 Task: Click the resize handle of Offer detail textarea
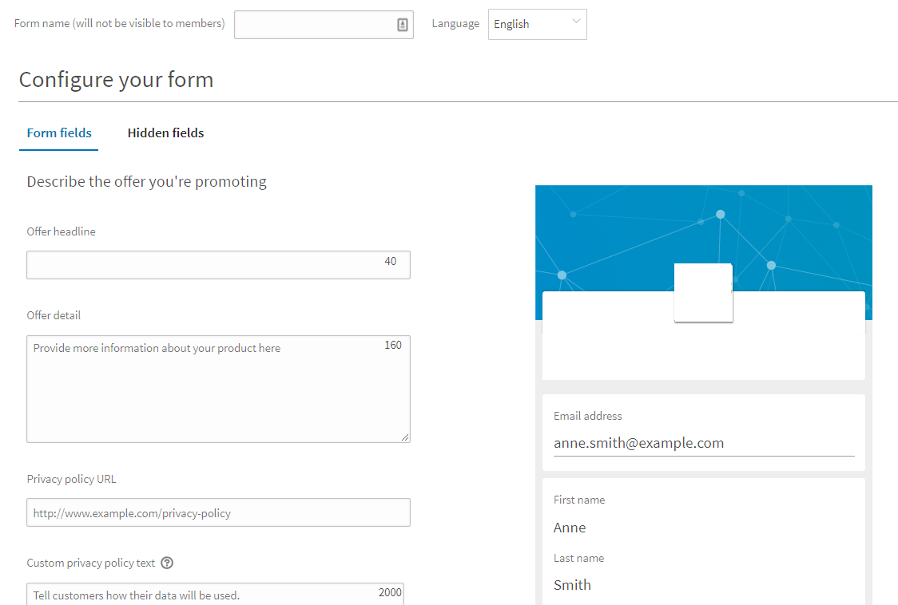point(405,437)
